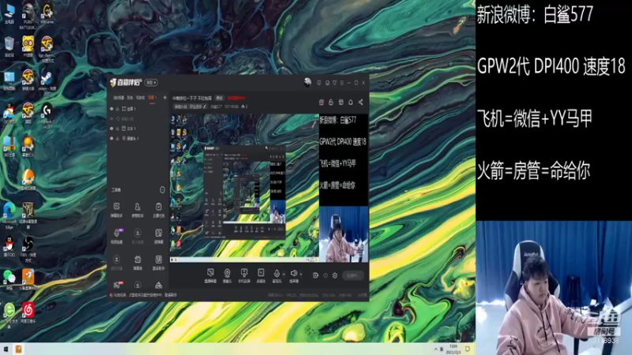The image size is (632, 355).
Task: Open hamburger menu in title bar
Action: click(342, 83)
